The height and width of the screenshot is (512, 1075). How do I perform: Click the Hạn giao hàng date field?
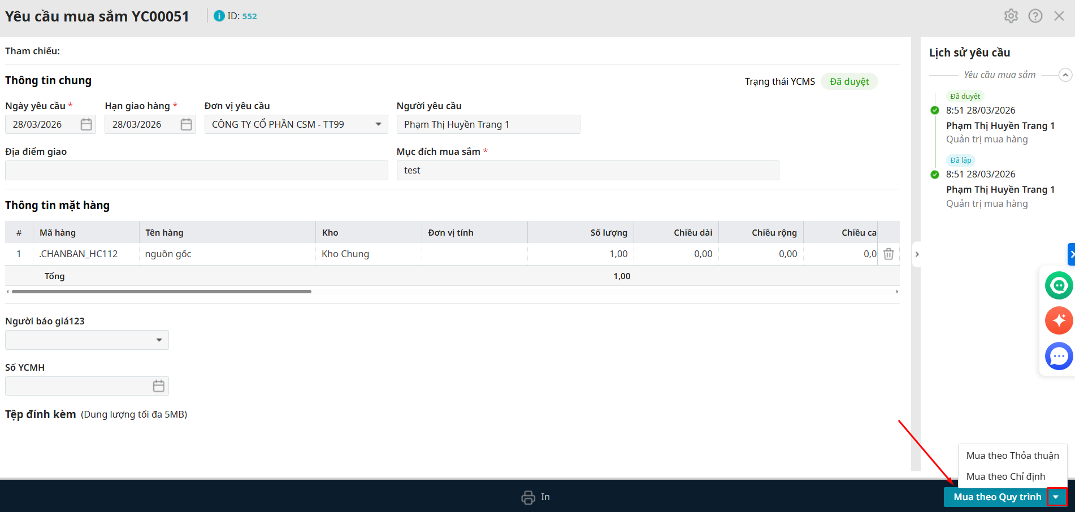(x=150, y=124)
